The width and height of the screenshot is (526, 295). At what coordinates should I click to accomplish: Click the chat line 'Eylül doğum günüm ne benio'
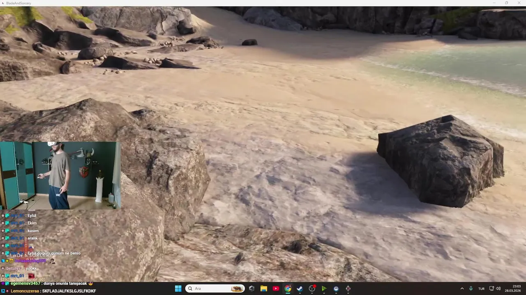click(54, 253)
